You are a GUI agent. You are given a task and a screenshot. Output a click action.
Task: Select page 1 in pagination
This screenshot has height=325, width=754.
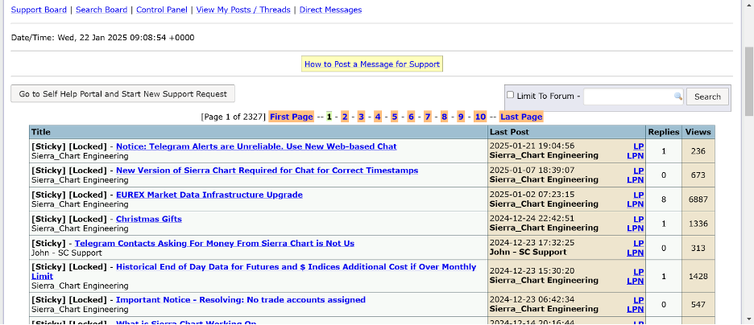tap(329, 117)
